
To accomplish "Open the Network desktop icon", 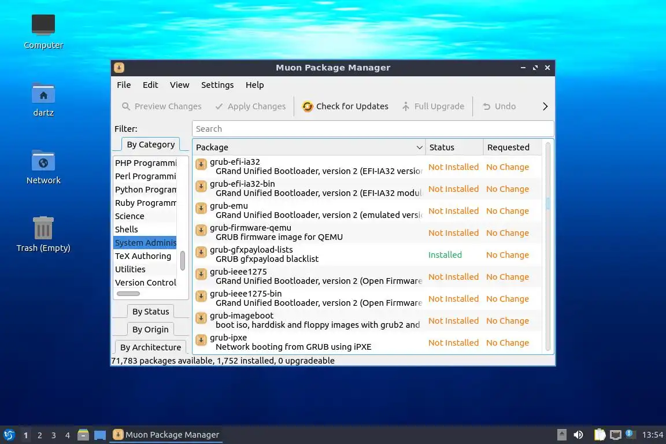I will 43,161.
